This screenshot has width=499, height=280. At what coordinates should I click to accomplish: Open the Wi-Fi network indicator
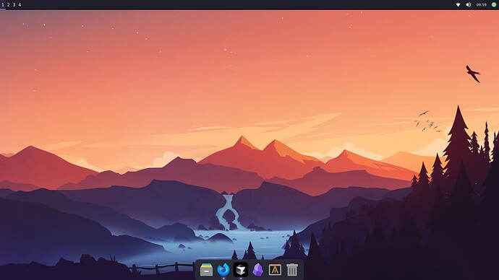click(458, 5)
